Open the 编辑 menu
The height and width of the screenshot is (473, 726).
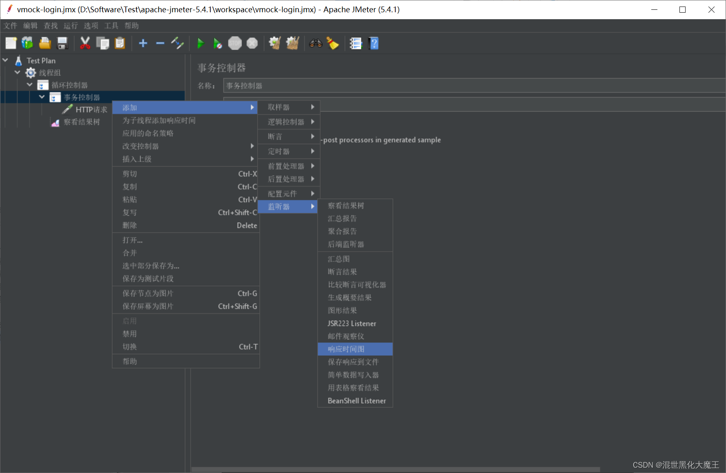coord(30,26)
